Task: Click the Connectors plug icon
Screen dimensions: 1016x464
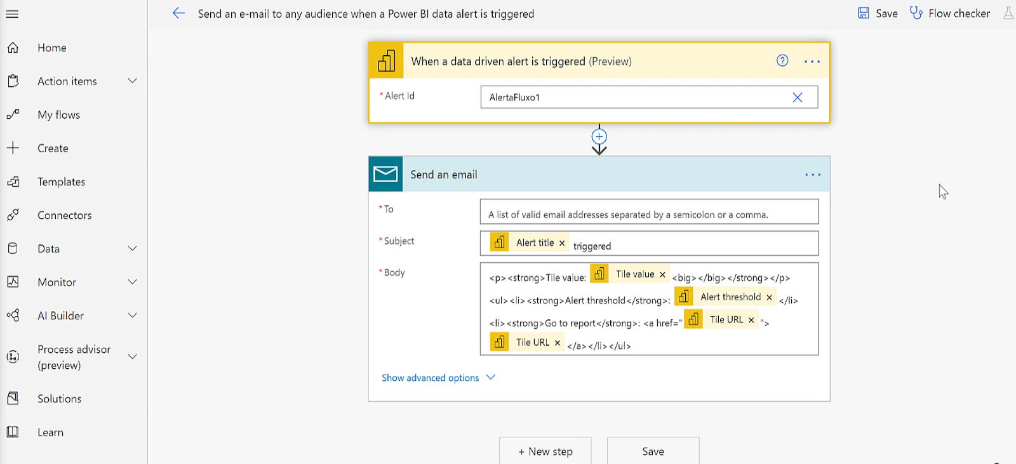Action: click(x=13, y=215)
